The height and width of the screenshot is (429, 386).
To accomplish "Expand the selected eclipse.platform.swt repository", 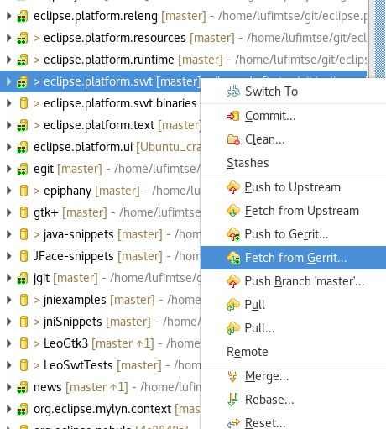I will 9,81.
